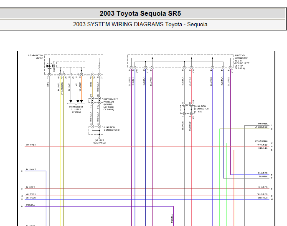Select the "JUNCTION CONNECTOR 31 & 32" label
287x226 pixels.
pyautogui.click(x=201, y=109)
